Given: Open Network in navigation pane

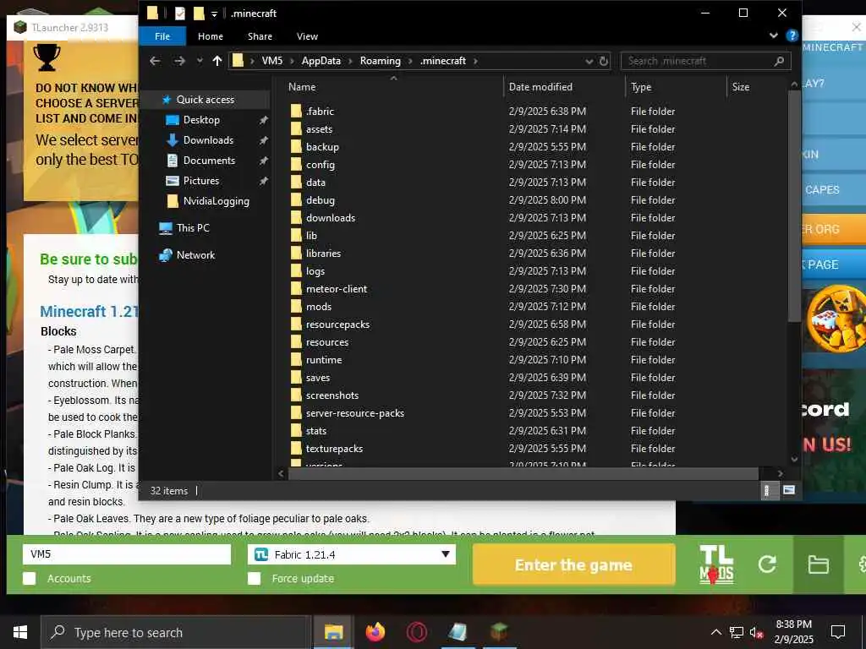Looking at the screenshot, I should click(195, 255).
